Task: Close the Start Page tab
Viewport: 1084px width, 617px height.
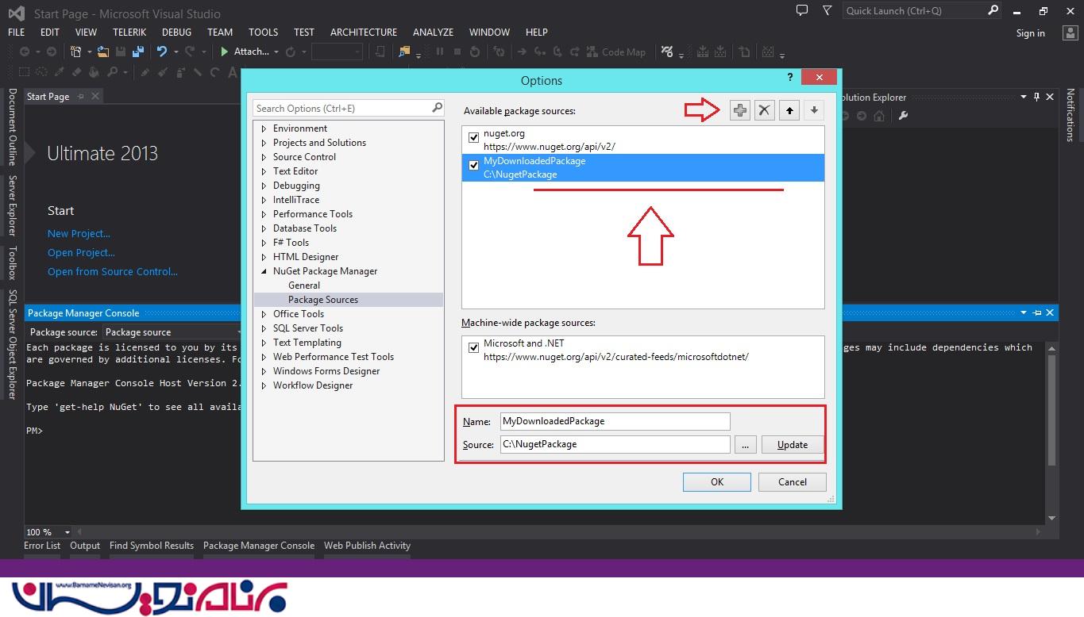Action: coord(95,96)
